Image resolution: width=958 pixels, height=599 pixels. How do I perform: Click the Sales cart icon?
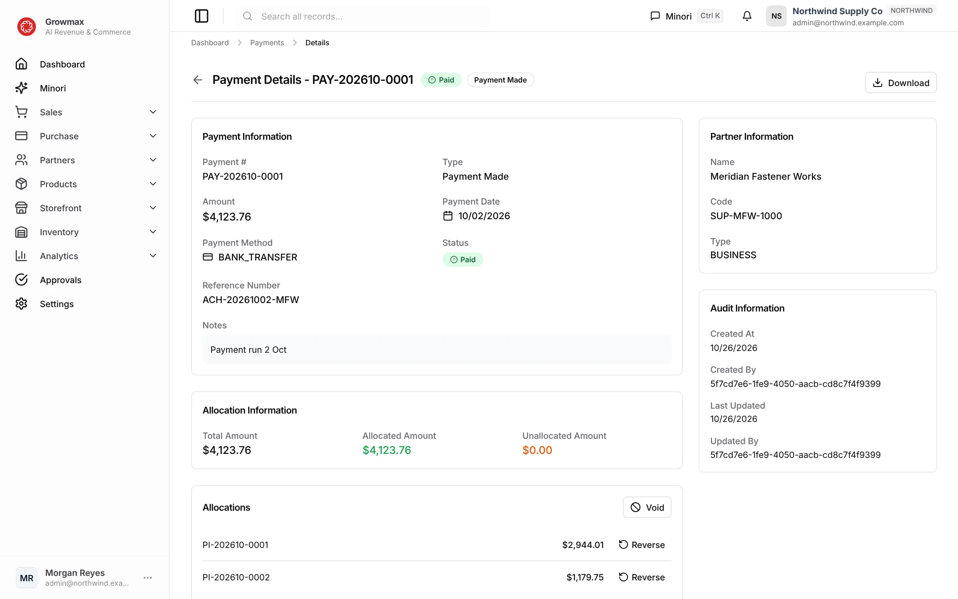point(21,112)
